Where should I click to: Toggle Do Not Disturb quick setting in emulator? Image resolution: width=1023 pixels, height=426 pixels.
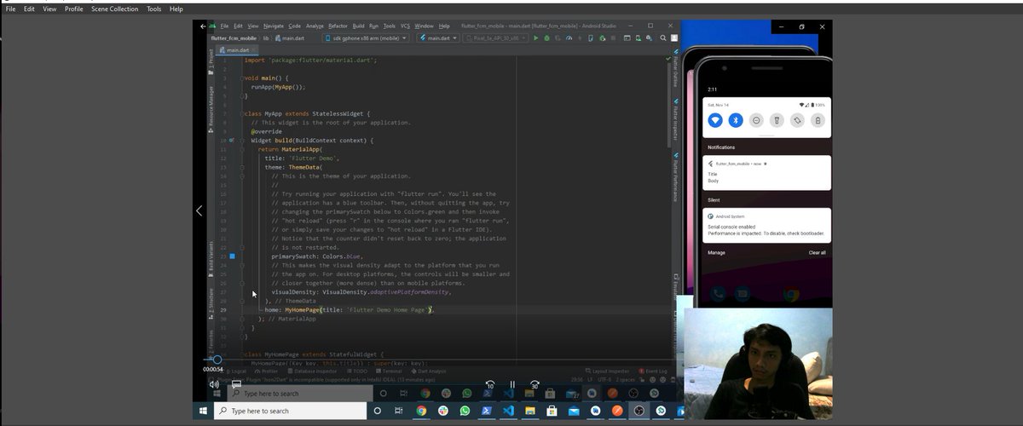[x=756, y=120]
